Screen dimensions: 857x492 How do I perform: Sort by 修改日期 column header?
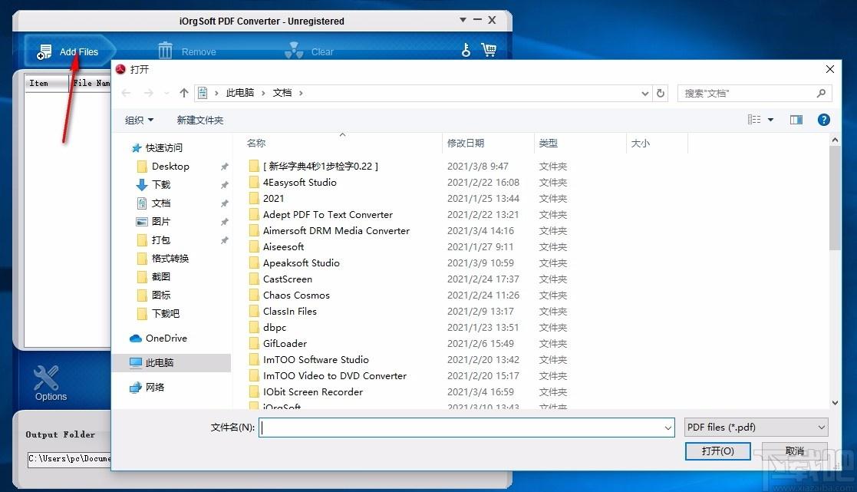(466, 144)
